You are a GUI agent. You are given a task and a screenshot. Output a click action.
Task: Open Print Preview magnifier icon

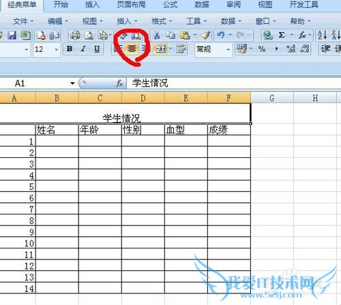click(x=89, y=35)
